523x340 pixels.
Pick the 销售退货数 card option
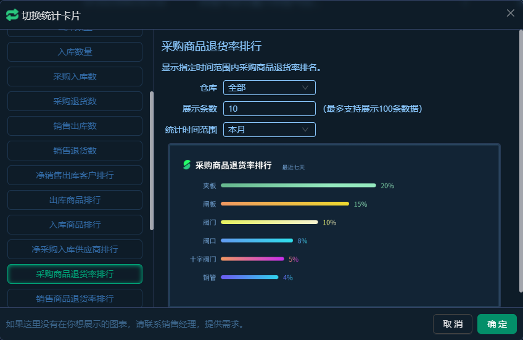click(x=75, y=151)
